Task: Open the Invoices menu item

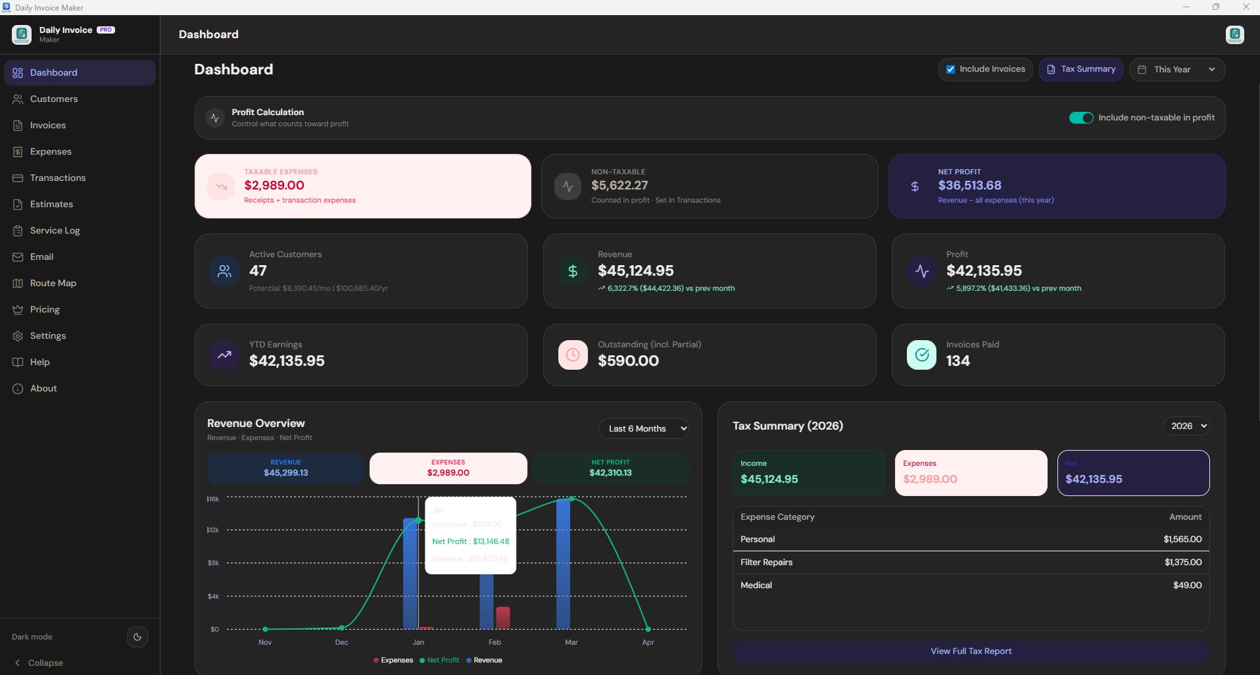Action: coord(48,126)
